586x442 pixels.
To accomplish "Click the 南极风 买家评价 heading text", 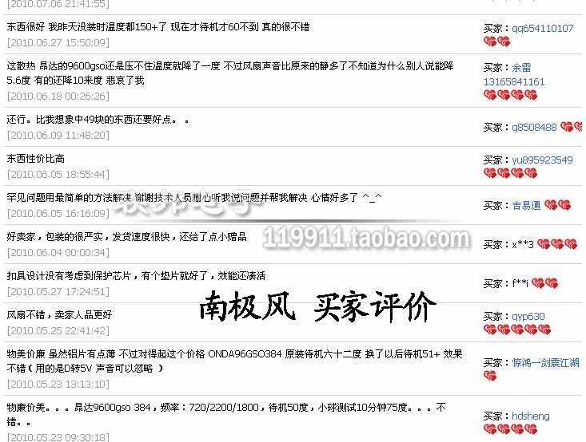I will tap(317, 306).
